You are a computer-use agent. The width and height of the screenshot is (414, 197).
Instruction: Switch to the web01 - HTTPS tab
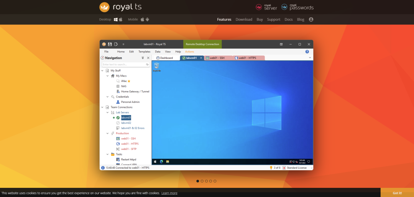(x=248, y=58)
